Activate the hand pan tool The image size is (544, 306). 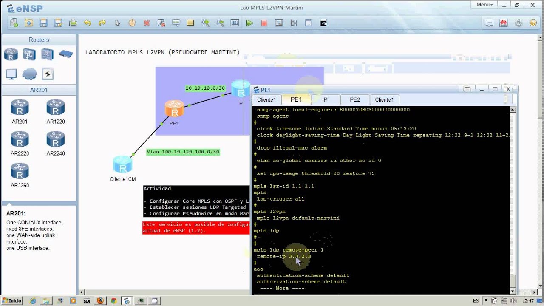tap(132, 23)
